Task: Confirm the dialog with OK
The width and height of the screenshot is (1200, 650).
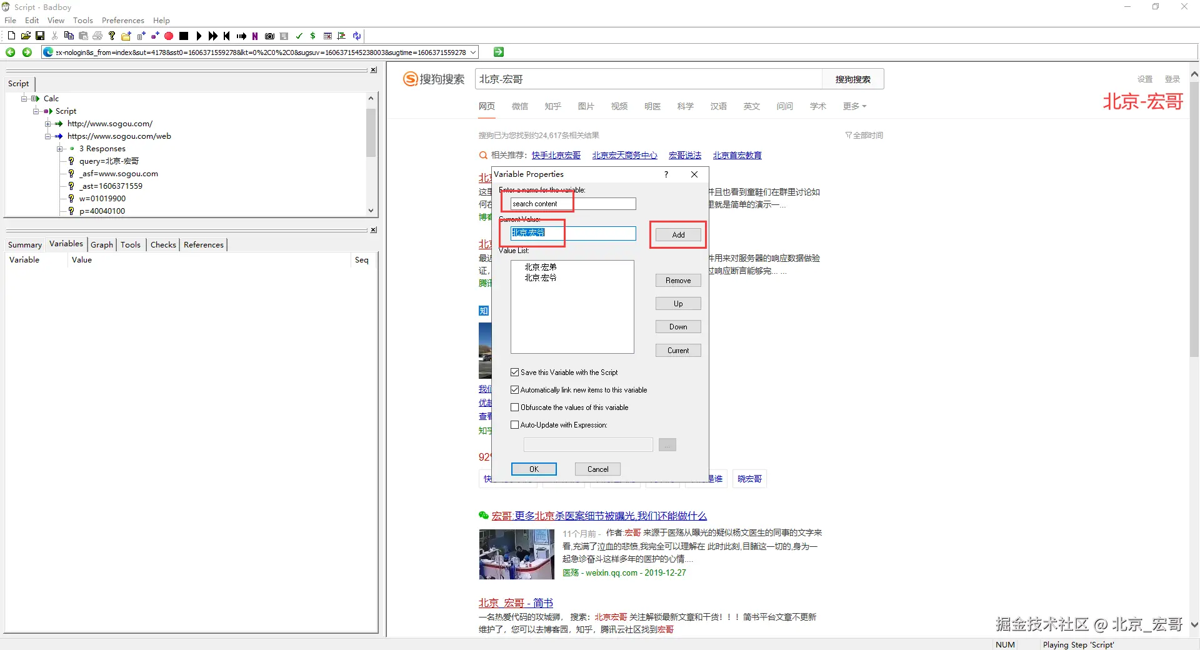Action: coord(534,469)
